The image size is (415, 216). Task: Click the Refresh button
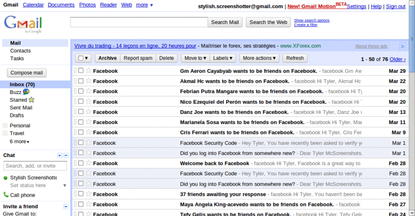[295, 58]
